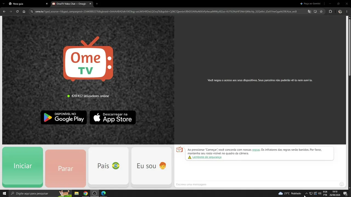Open the volume speaker icon
The image size is (351, 197).
coord(320,193)
